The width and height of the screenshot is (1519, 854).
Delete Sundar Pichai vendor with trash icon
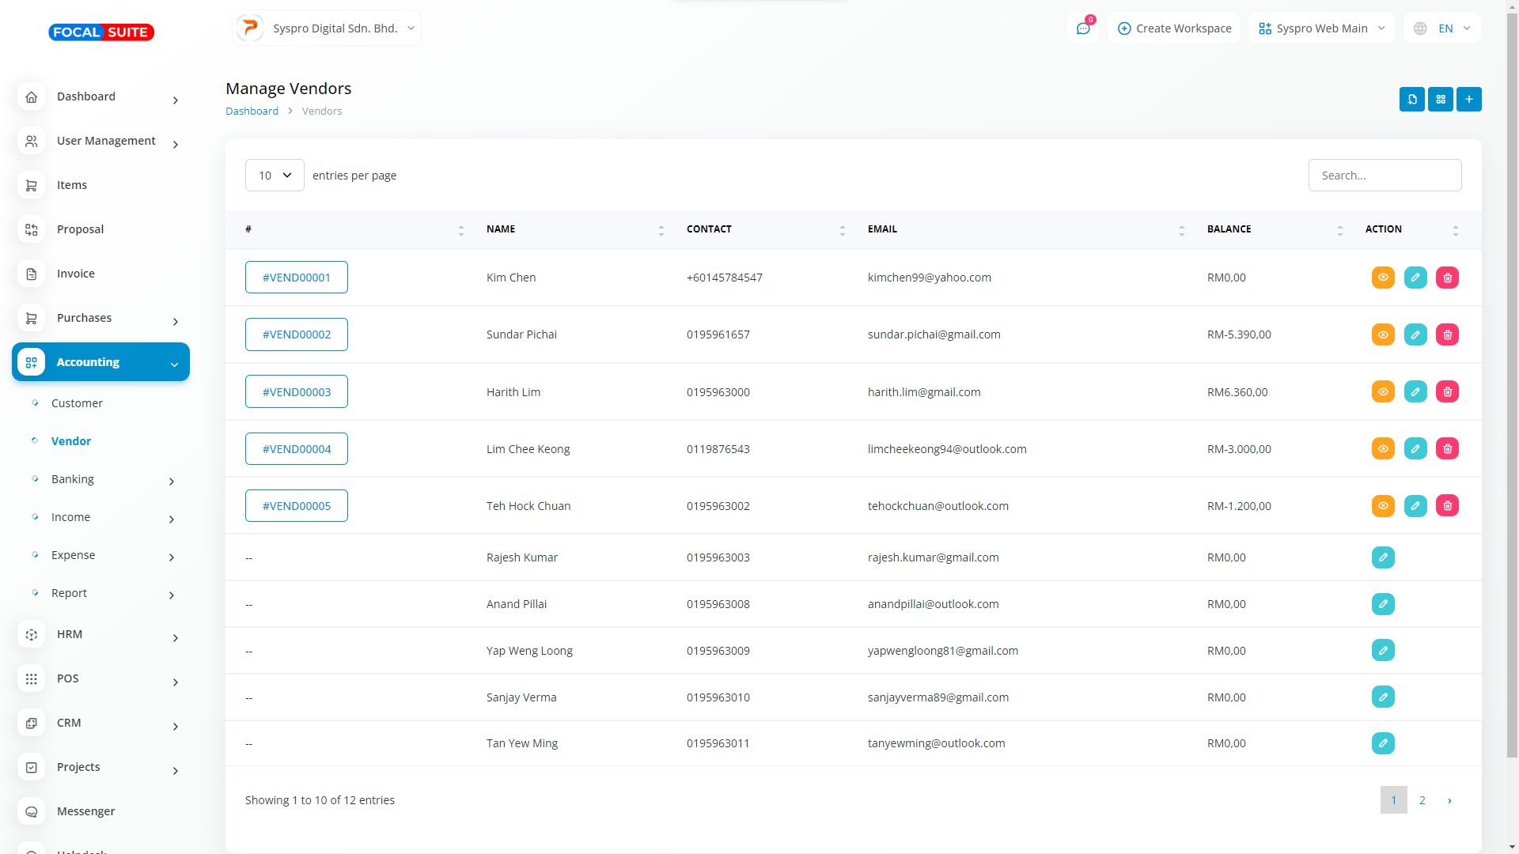[x=1447, y=334]
